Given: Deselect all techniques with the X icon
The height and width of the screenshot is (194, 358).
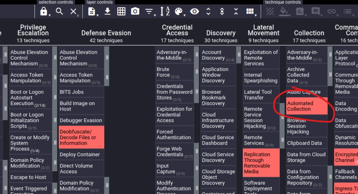Looking at the screenshot, I should point(73,11).
